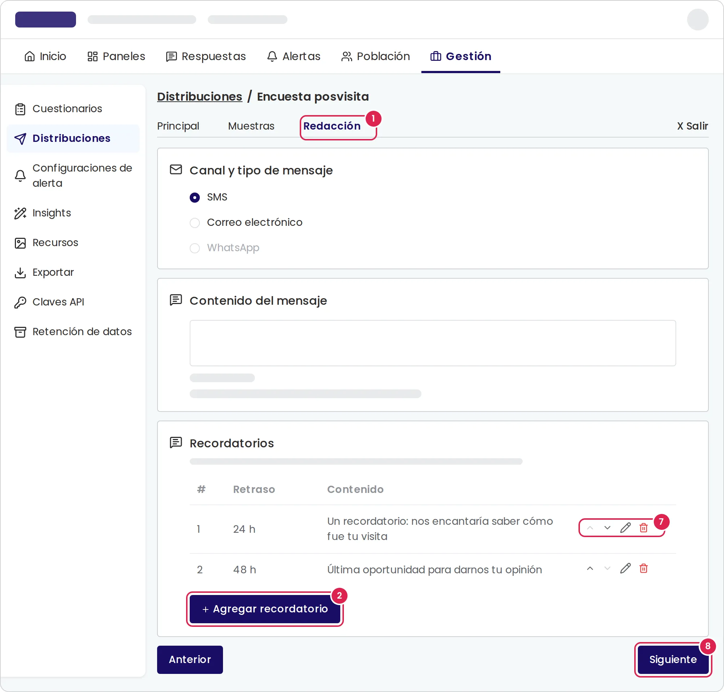The width and height of the screenshot is (724, 692).
Task: Select the Redacción tab
Action: point(332,126)
